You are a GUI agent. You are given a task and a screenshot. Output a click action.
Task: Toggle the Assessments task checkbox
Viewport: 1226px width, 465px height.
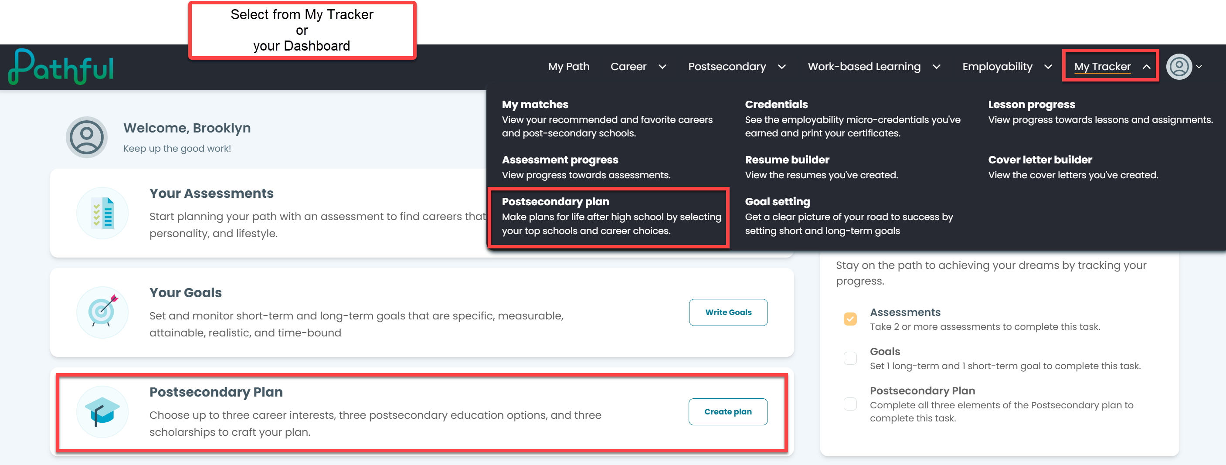pos(850,319)
